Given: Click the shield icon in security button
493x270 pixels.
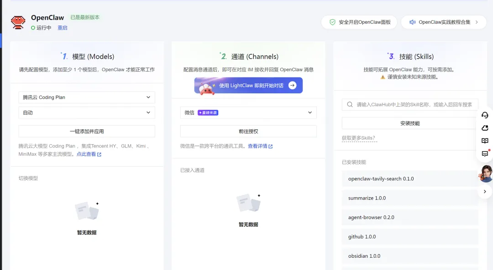Looking at the screenshot, I should pos(332,22).
